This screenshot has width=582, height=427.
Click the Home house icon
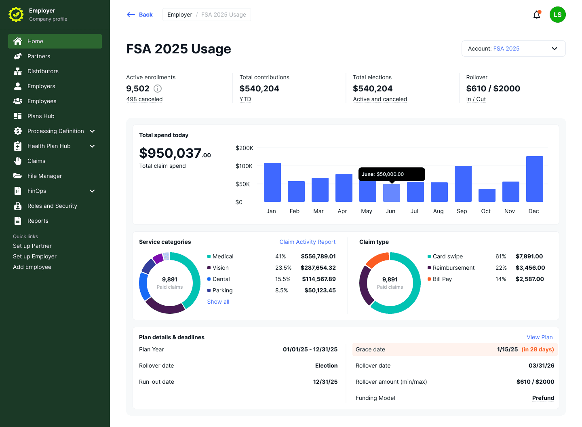[18, 41]
